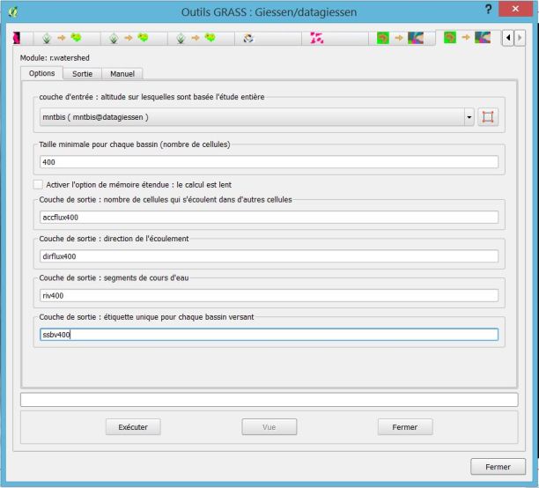Viewport: 539px width, 488px height.
Task: Switch to the module tab with circular arrows icon
Action: coord(268,38)
